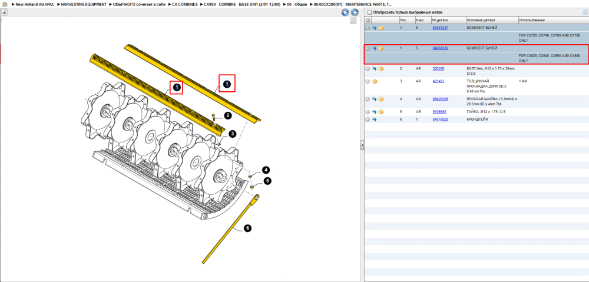Click grey circle for nut 9706685

[368, 112]
